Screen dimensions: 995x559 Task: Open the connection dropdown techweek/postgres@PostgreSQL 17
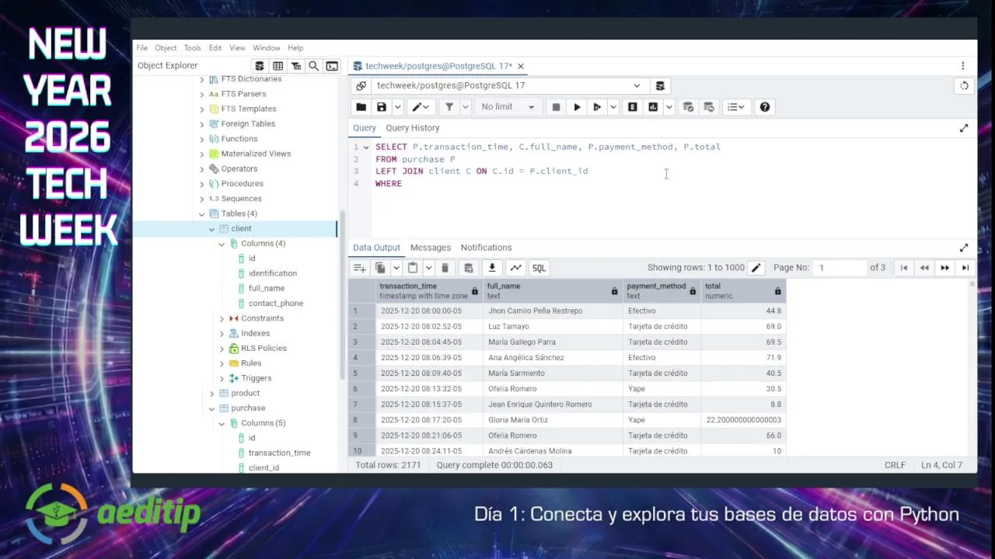pyautogui.click(x=508, y=85)
